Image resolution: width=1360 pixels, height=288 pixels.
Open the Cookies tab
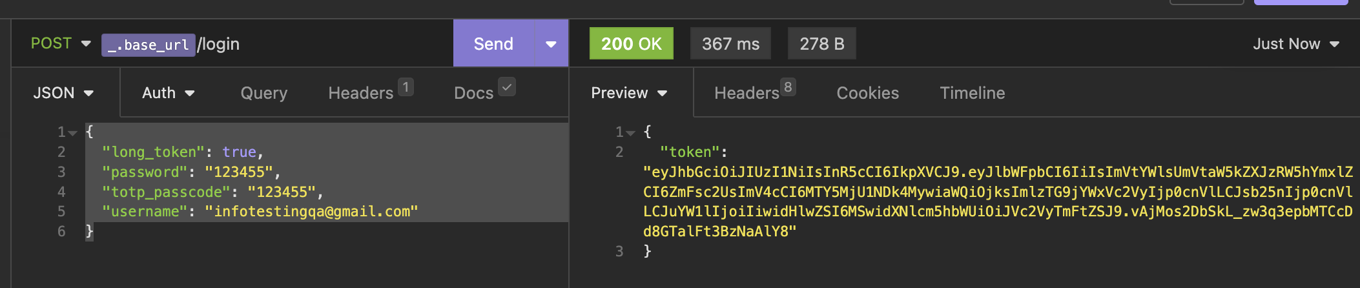tap(867, 93)
